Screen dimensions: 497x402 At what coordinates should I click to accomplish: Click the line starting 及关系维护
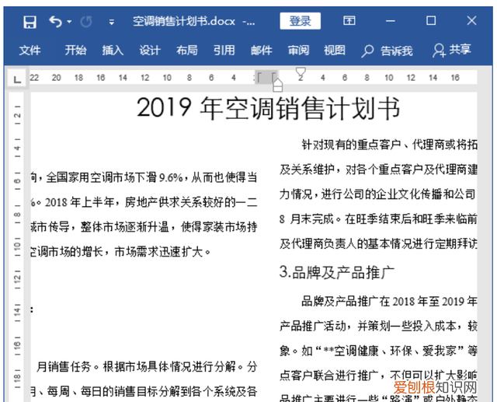tap(378, 170)
